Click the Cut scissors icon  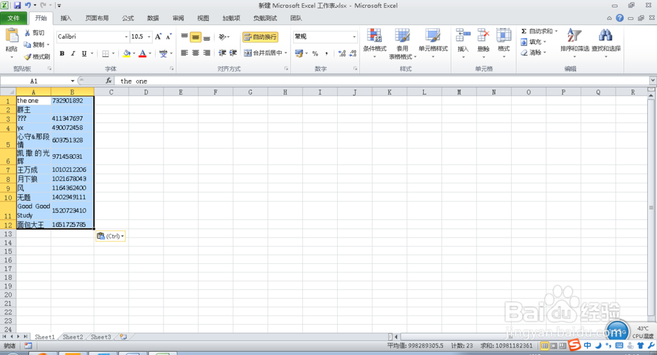pyautogui.click(x=27, y=33)
